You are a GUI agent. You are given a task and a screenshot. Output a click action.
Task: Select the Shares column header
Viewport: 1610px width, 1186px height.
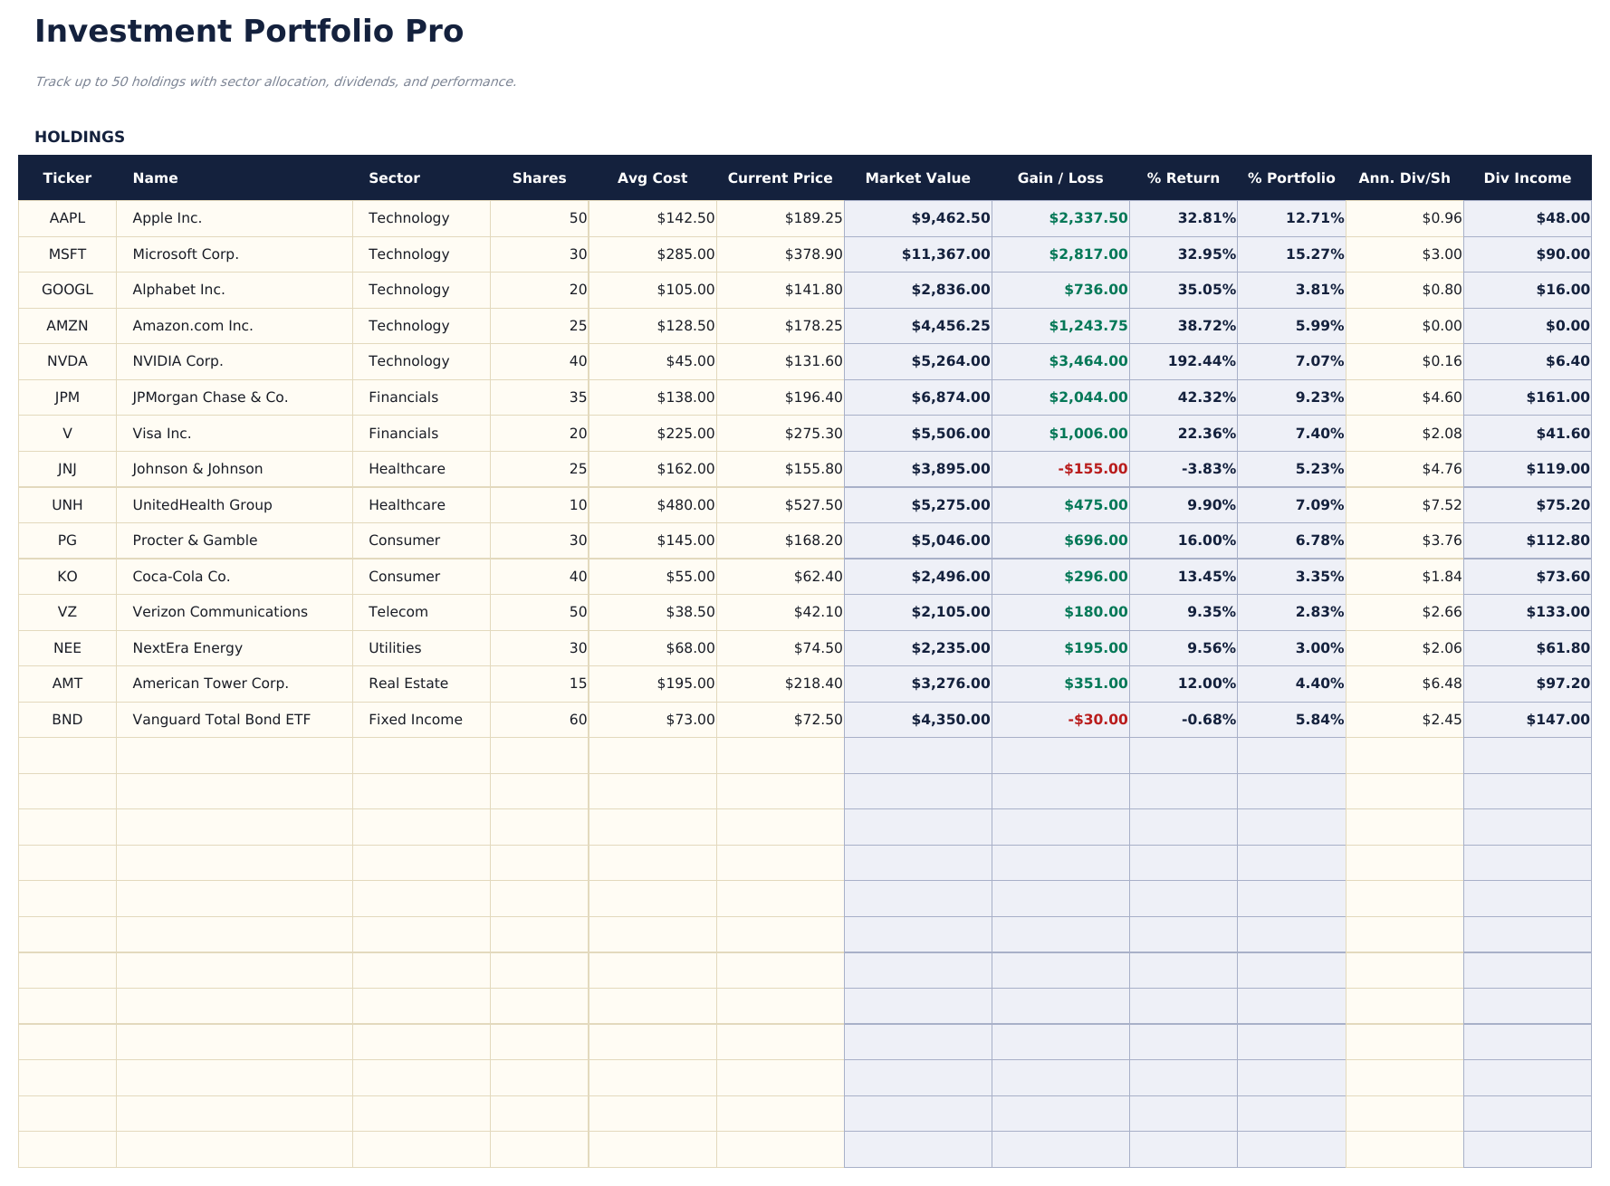click(x=539, y=177)
